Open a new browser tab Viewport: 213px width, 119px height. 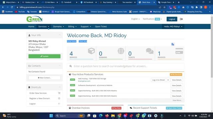click(x=179, y=2)
